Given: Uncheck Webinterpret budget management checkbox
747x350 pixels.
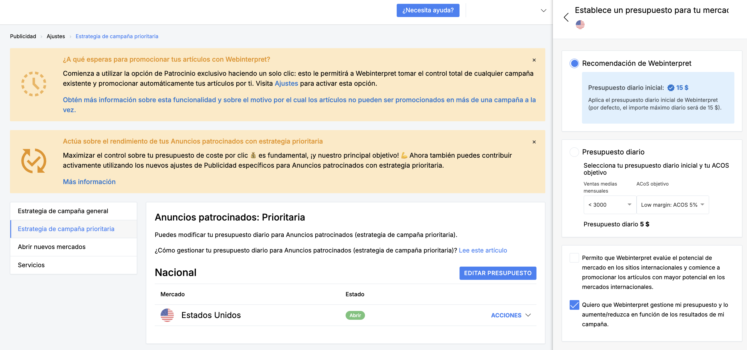Looking at the screenshot, I should pyautogui.click(x=574, y=305).
